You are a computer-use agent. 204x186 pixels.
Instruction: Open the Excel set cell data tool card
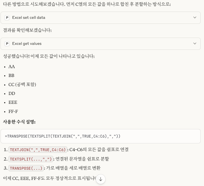101,18
